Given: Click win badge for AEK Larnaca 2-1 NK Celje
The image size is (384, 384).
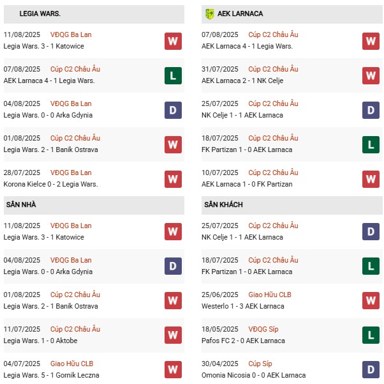Looking at the screenshot, I should point(371,75).
